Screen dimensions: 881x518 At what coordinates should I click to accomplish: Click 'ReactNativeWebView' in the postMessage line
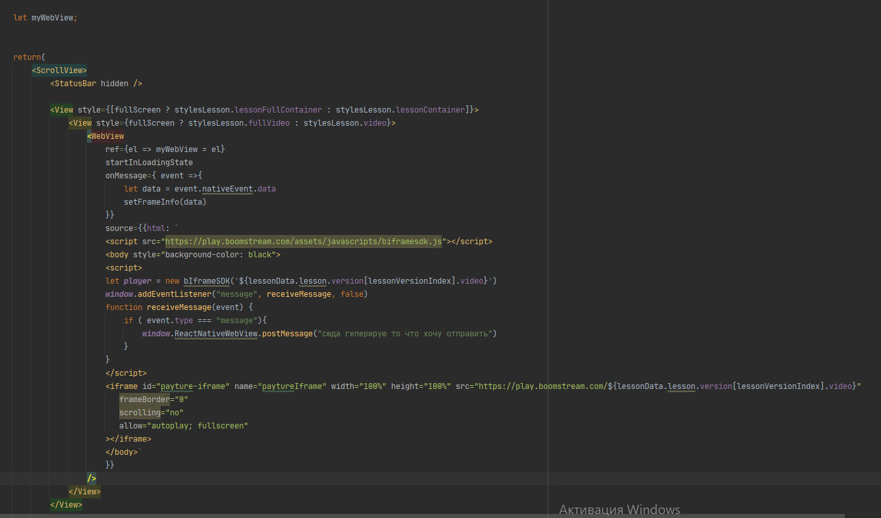[216, 333]
